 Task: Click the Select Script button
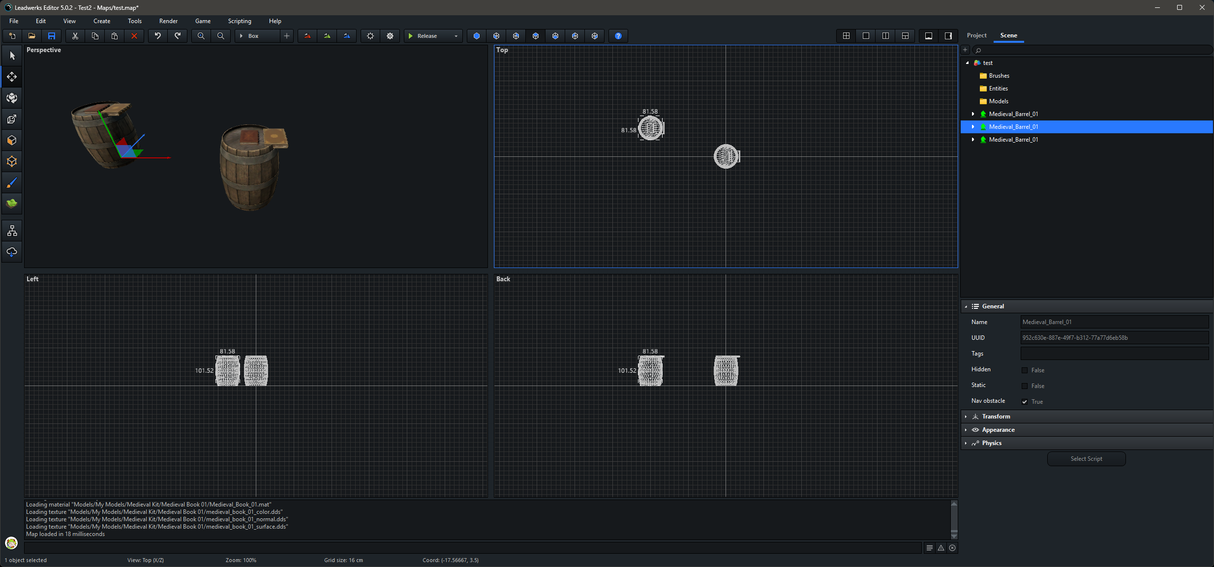pos(1086,459)
